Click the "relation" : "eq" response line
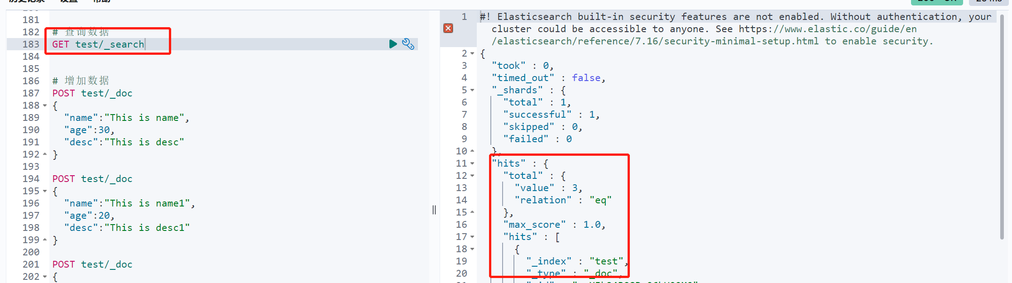 point(563,200)
